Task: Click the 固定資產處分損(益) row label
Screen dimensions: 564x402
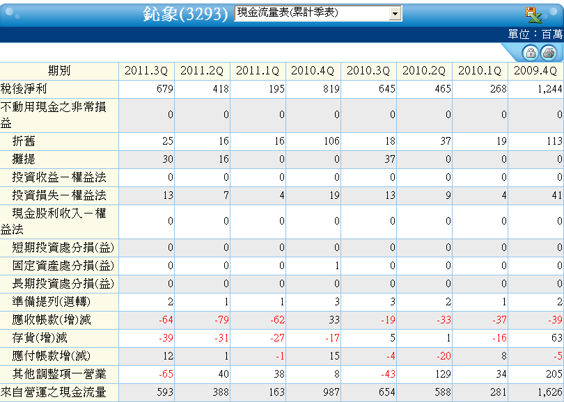Action: pos(63,266)
